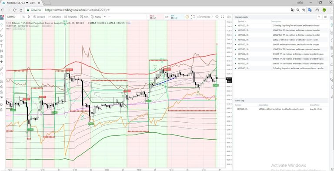Toggle hide all drawings eye icon
Viewport: 334px width, 171px height.
pos(1,97)
